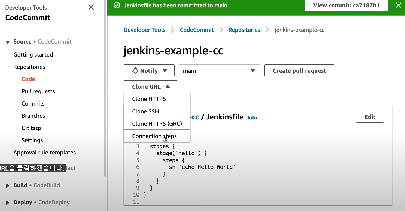The height and width of the screenshot is (211, 405).
Task: Open Getting started in sidebar
Action: (33, 55)
